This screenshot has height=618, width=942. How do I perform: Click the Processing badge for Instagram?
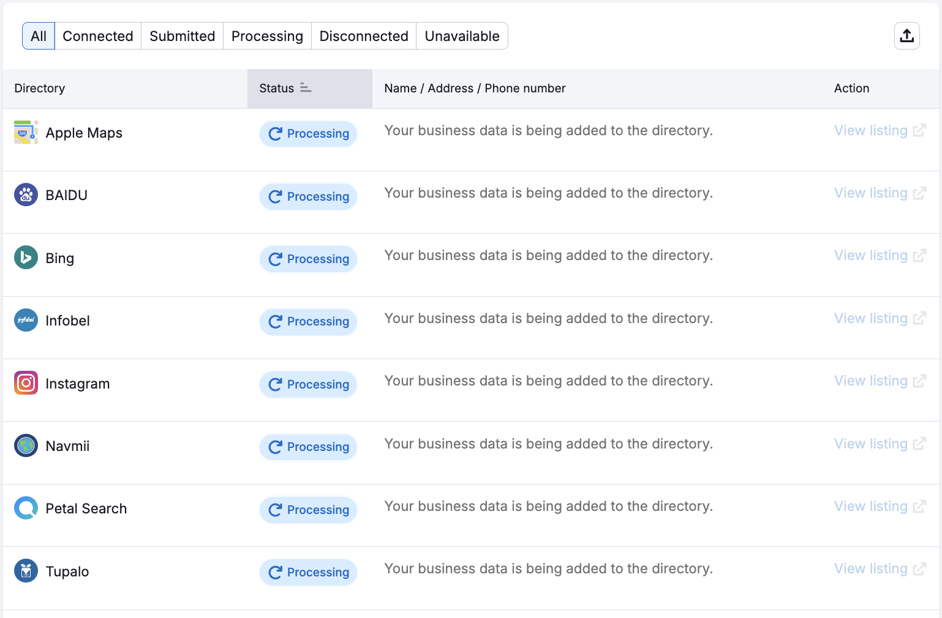[x=308, y=384]
